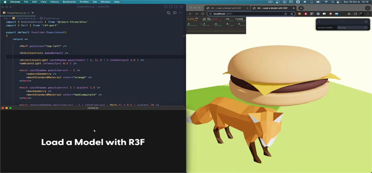
Task: Click the directionalLight castShadow code line
Action: pos(81,60)
